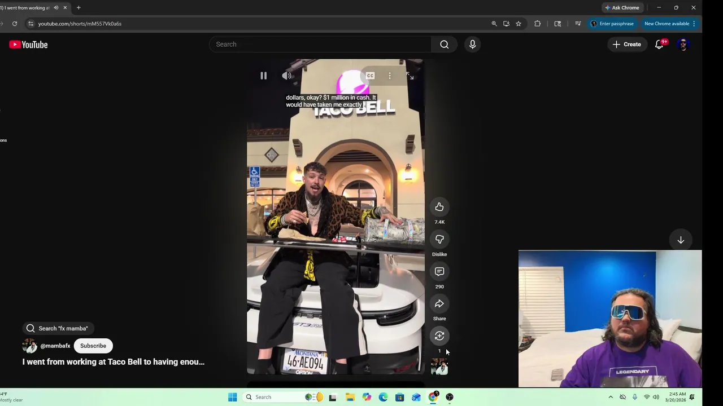Mute the tab via speaker icon
This screenshot has width=723, height=406.
click(56, 7)
